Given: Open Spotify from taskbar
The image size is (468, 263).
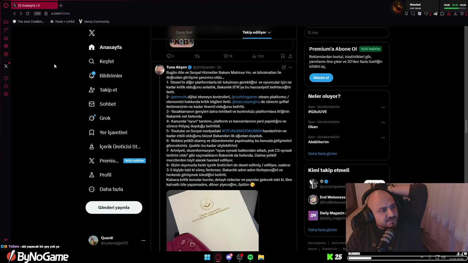Looking at the screenshot, I should [250, 257].
